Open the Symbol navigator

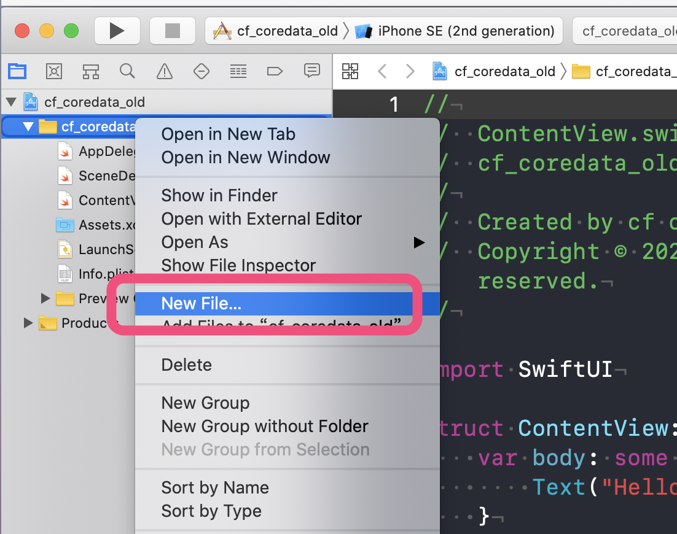tap(91, 71)
